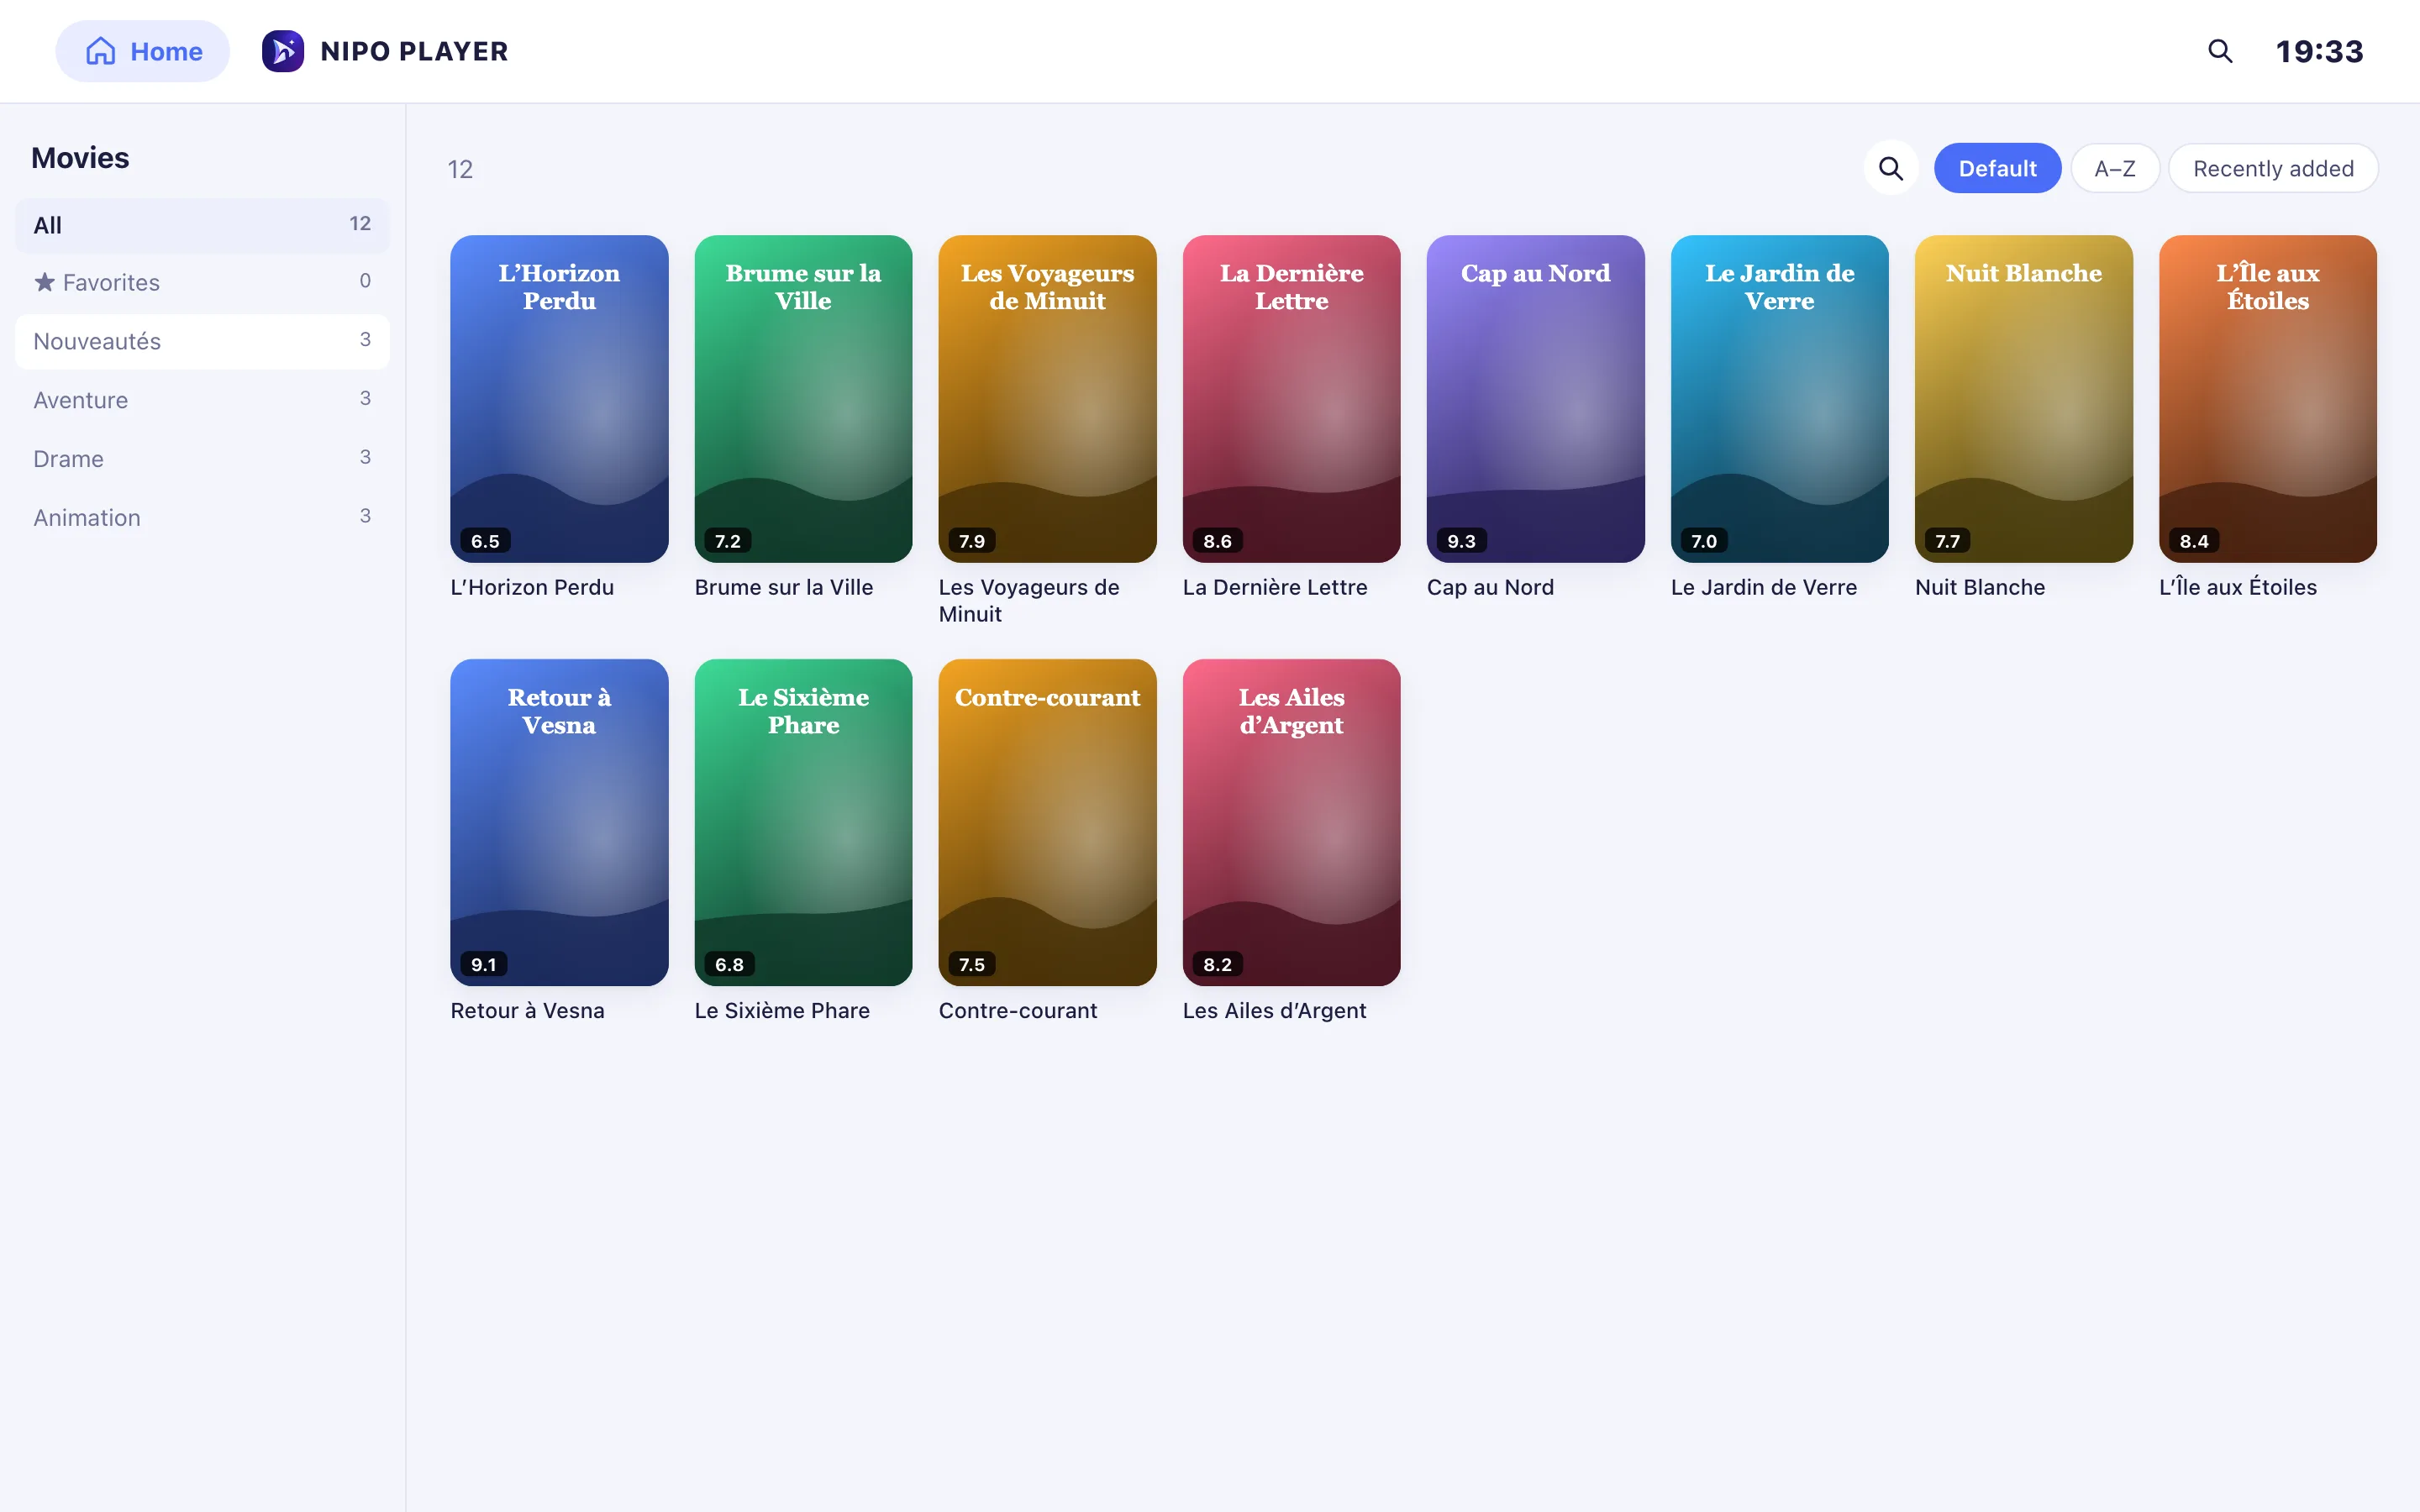This screenshot has width=2420, height=1512.
Task: Open the Cap au Nord poster
Action: point(1535,398)
